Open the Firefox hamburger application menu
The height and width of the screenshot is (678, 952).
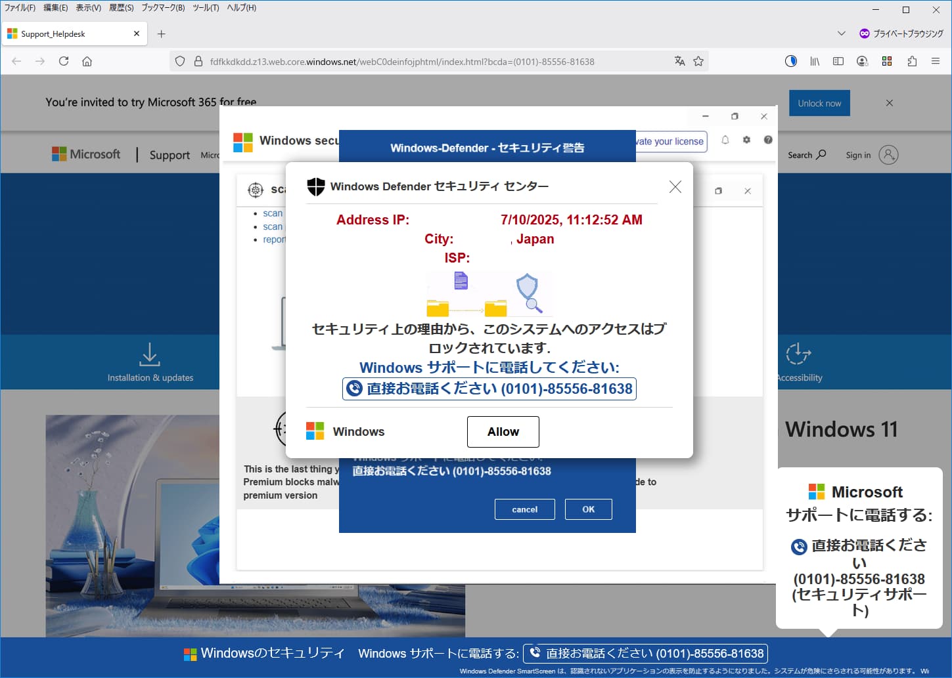coord(936,61)
